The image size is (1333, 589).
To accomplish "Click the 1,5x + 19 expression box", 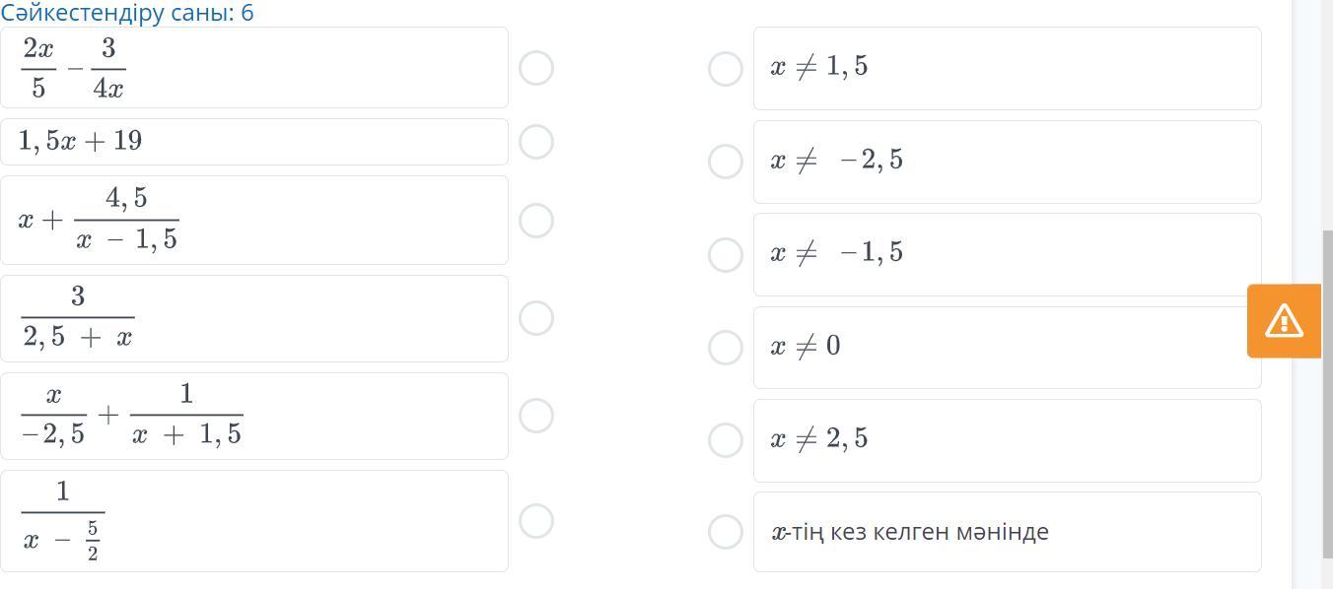I will coord(253,142).
